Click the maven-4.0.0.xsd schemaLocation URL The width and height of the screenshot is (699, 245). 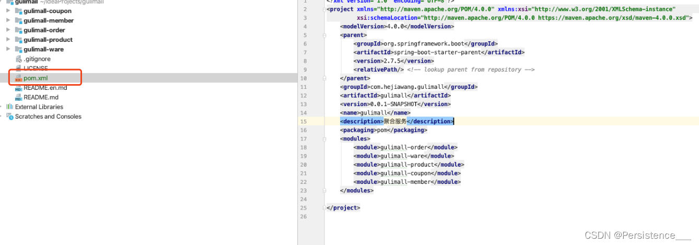point(613,18)
